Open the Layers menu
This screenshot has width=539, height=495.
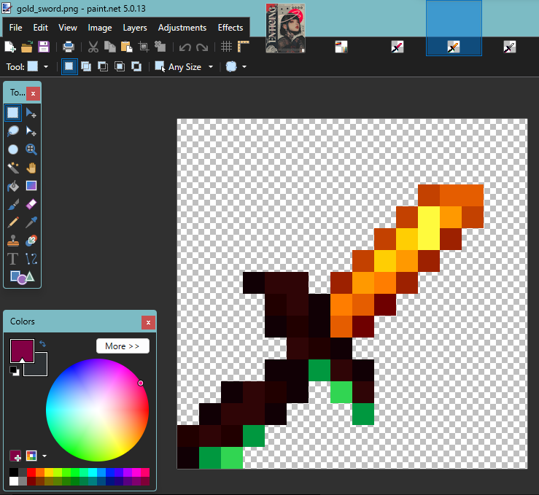[135, 28]
